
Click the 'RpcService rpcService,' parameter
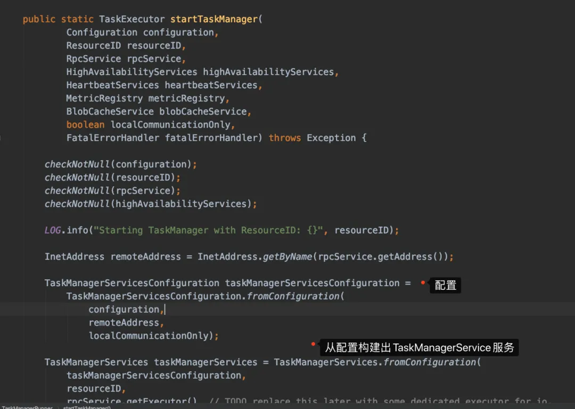126,59
